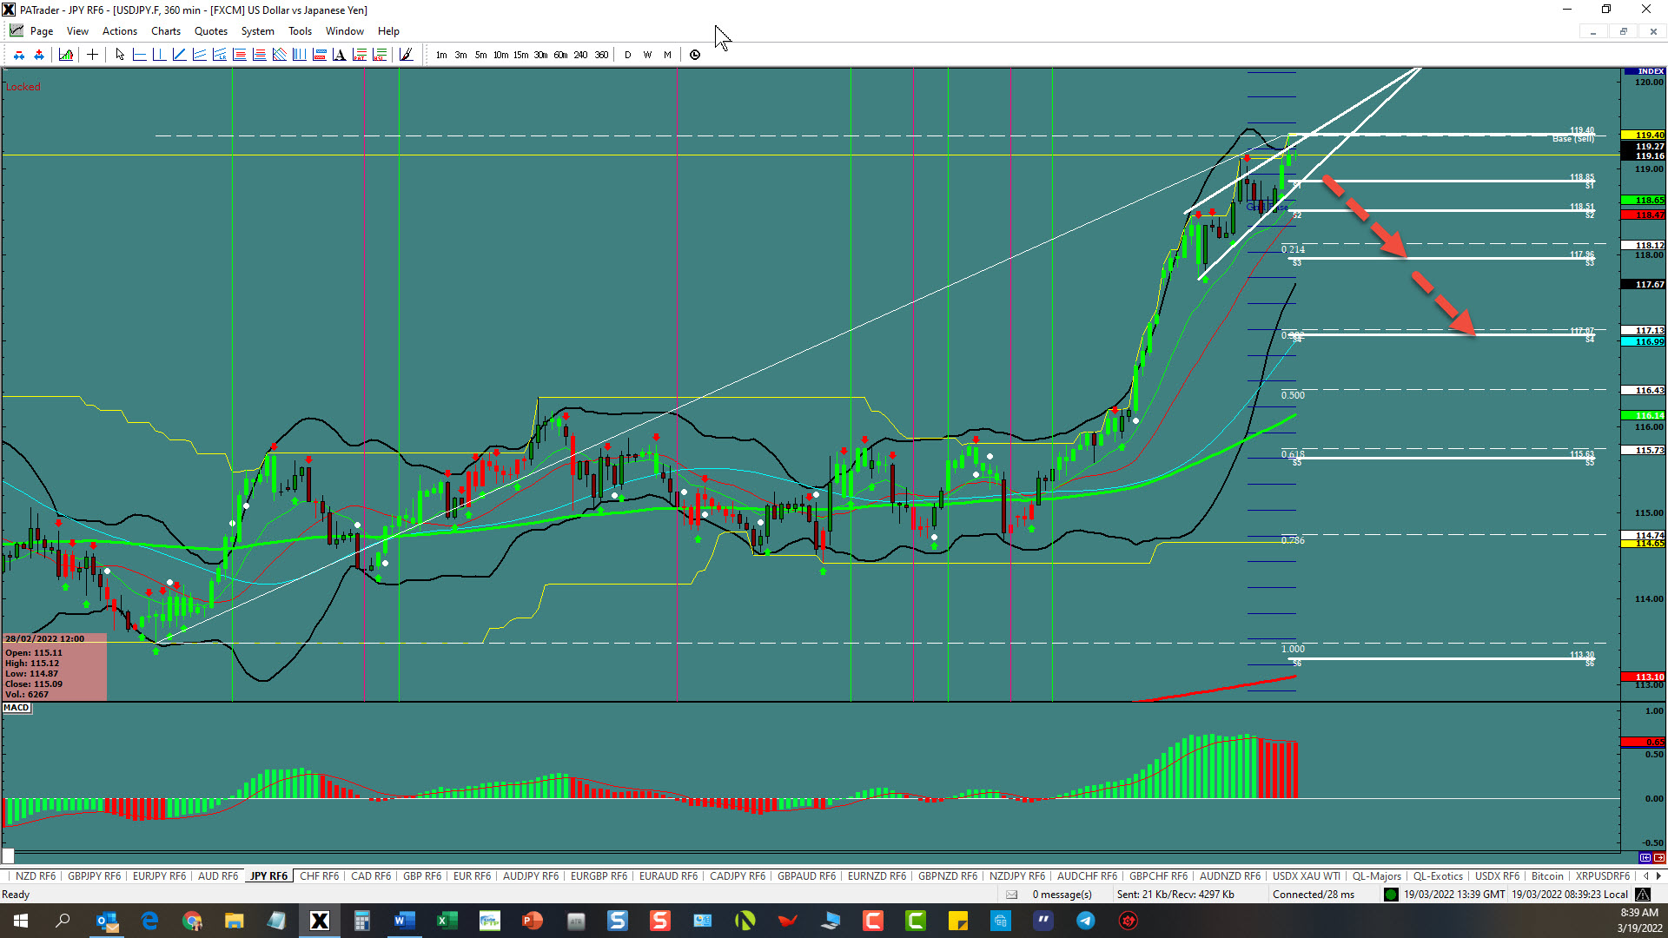
Task: Select the first red Fibonacci lines tool
Action: pyautogui.click(x=240, y=55)
